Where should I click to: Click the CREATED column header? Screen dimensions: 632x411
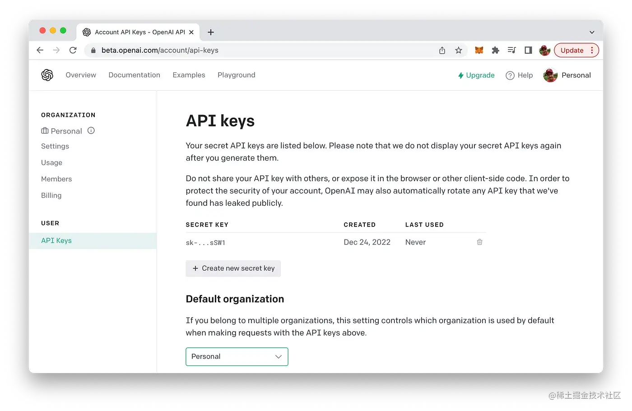(x=360, y=225)
